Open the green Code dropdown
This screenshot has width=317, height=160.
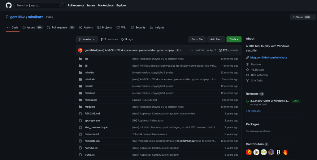[234, 39]
